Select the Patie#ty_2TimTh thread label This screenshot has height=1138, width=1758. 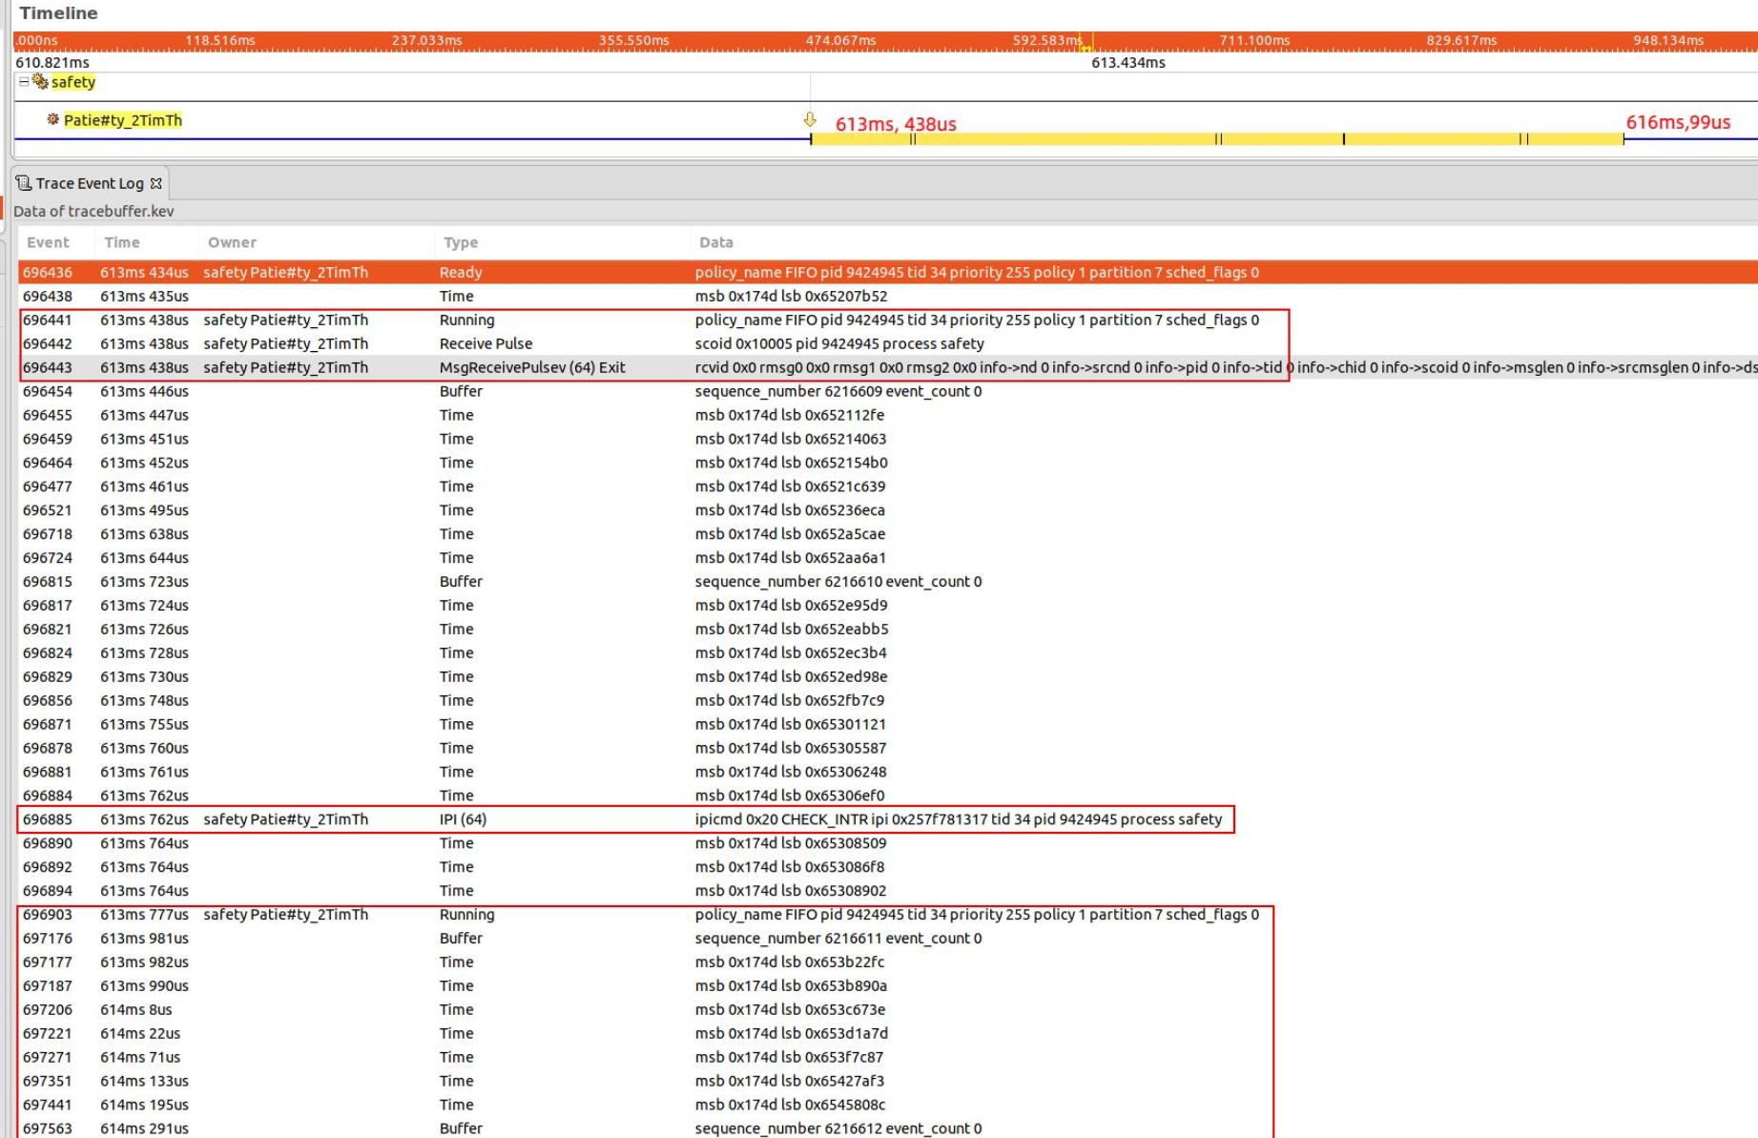pyautogui.click(x=122, y=120)
